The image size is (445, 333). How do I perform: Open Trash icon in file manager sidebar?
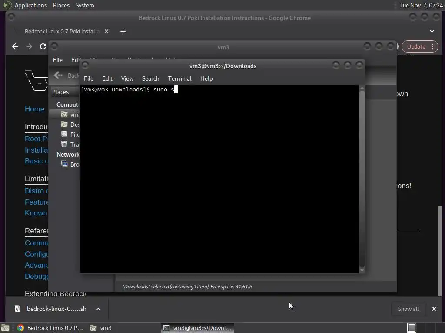click(64, 144)
